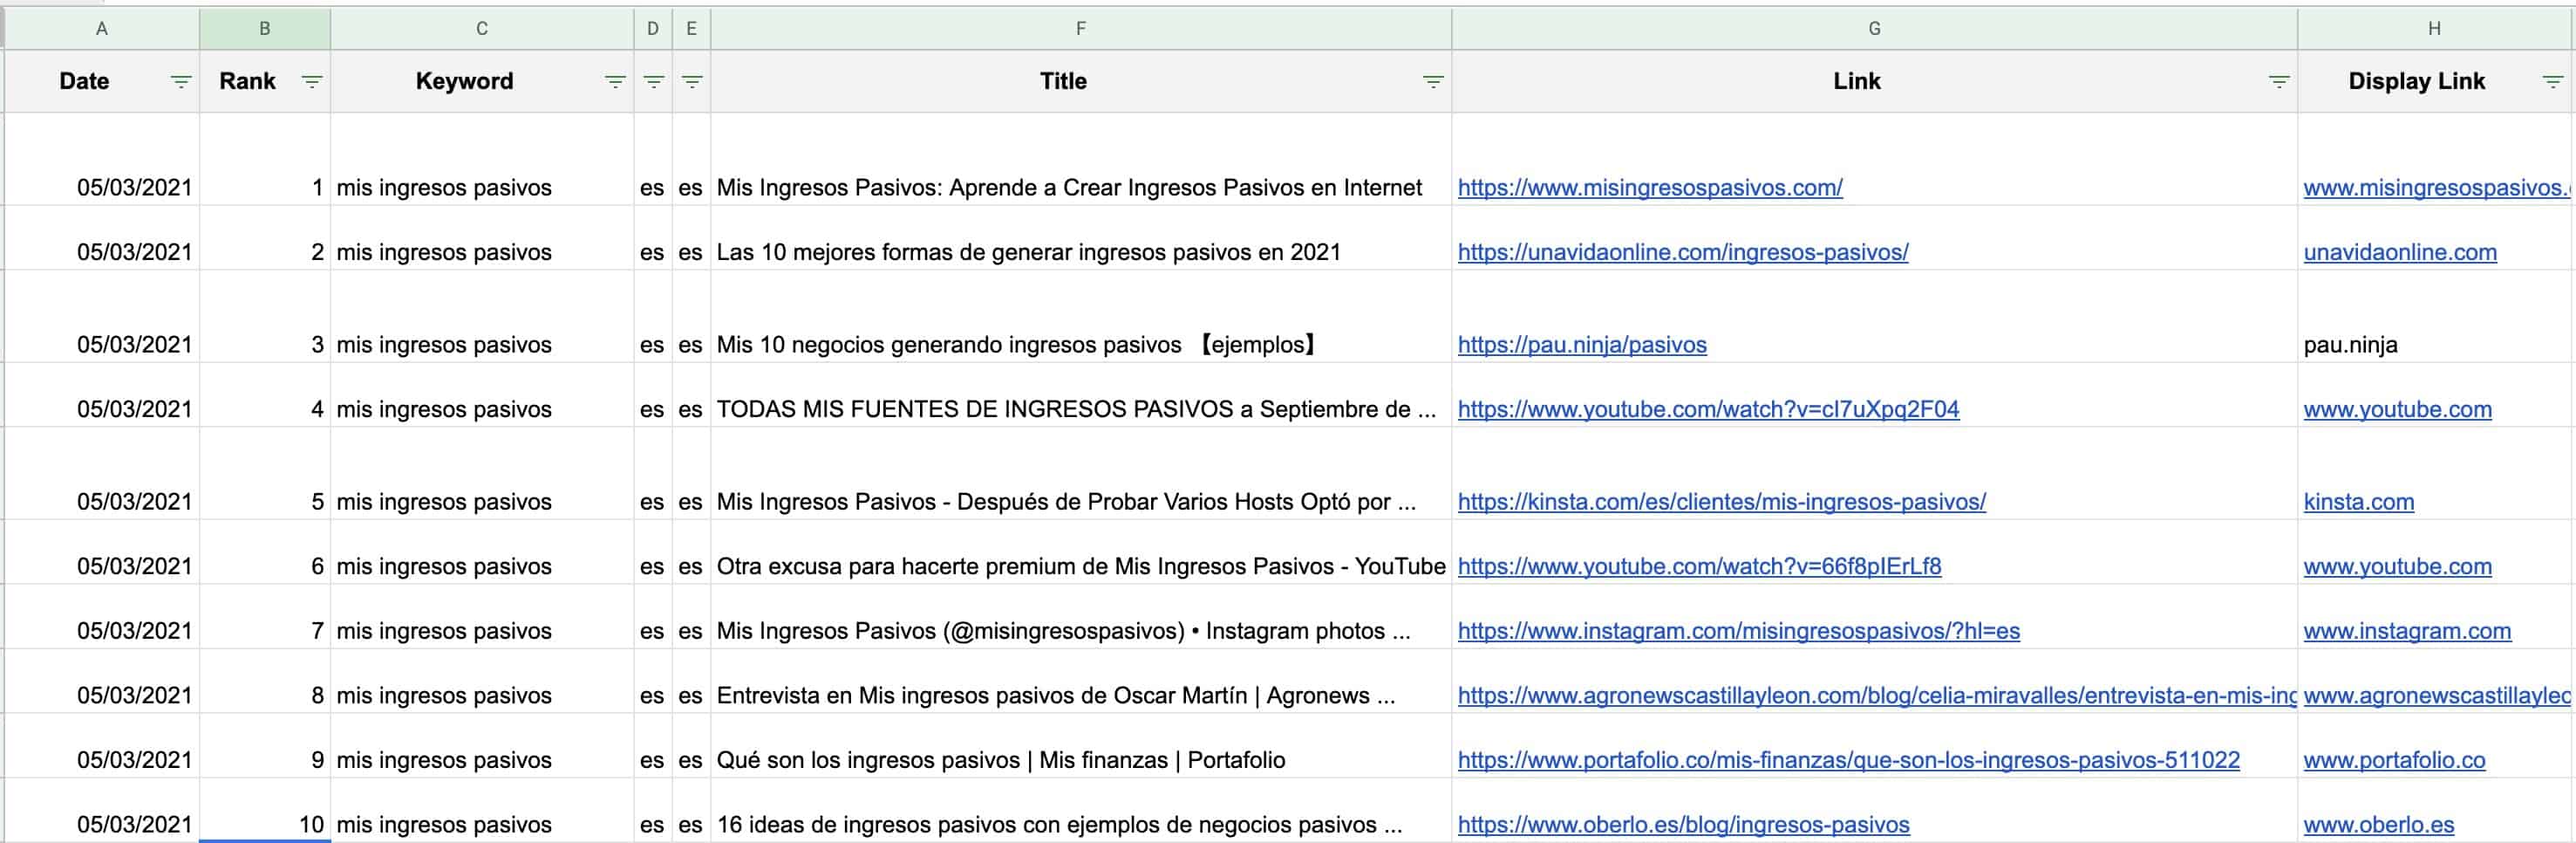Click the www.portafolio.co display link

[x=2394, y=760]
